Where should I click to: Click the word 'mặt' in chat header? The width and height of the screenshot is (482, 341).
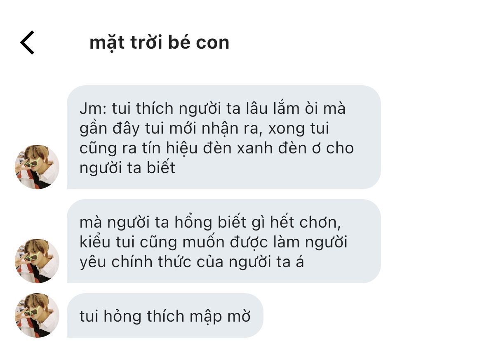(107, 43)
